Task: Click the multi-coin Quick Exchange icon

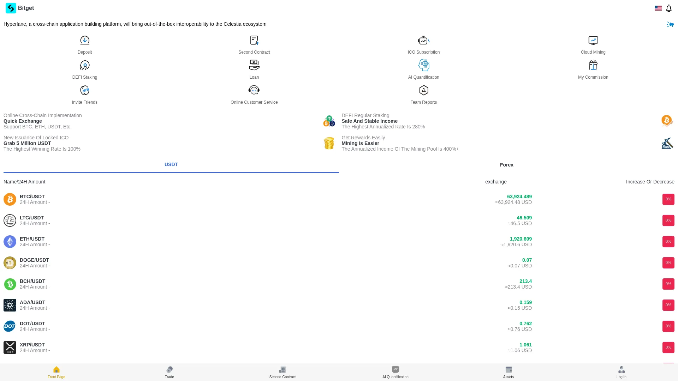Action: click(x=329, y=121)
